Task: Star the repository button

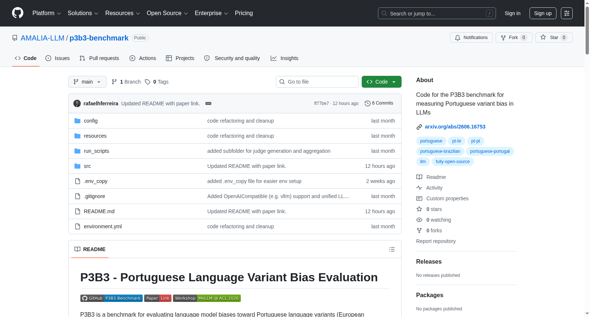Action: 554,38
